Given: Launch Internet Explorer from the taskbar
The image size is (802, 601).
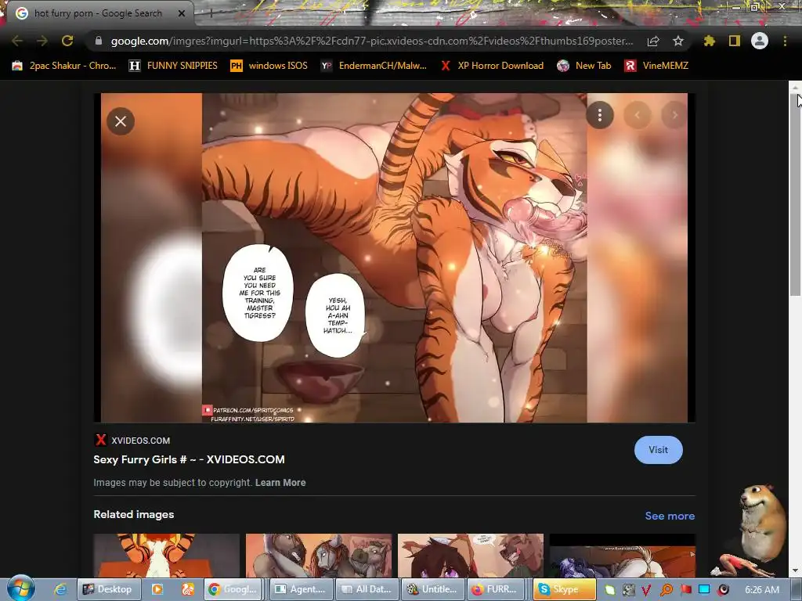Looking at the screenshot, I should [60, 589].
